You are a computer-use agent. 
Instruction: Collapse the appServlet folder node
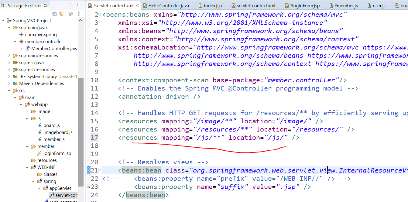(x=39, y=188)
